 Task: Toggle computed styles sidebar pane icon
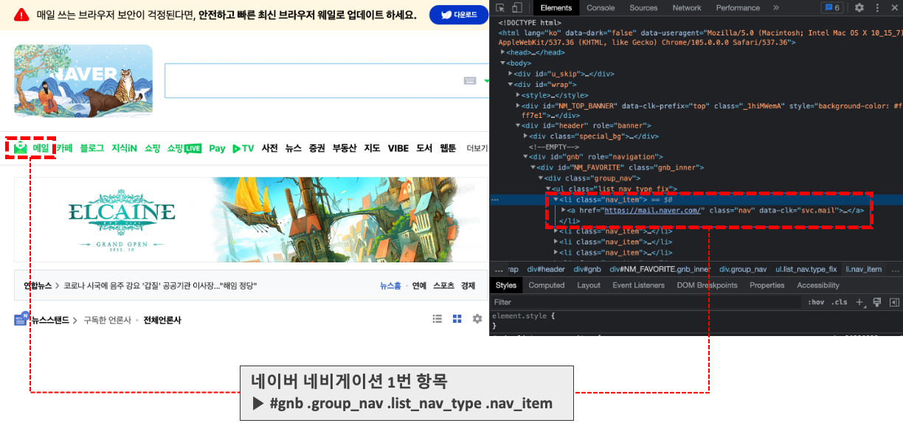(894, 302)
